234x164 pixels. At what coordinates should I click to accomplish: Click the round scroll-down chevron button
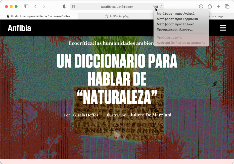tap(117, 134)
